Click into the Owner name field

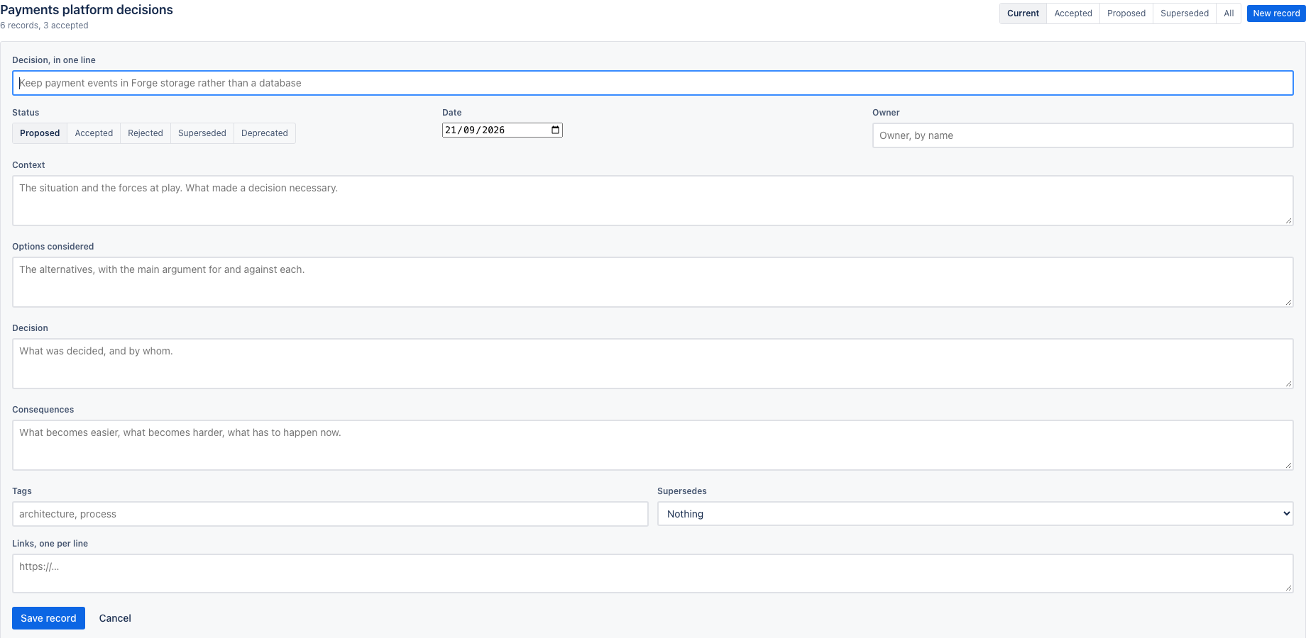click(1082, 135)
